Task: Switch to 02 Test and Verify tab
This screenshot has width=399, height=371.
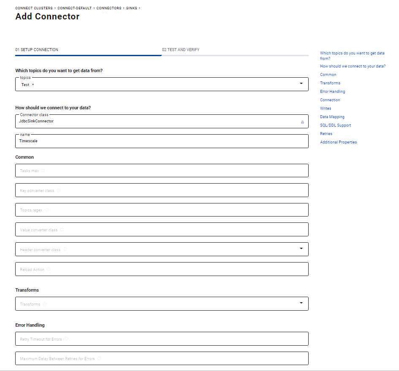Action: pyautogui.click(x=181, y=50)
